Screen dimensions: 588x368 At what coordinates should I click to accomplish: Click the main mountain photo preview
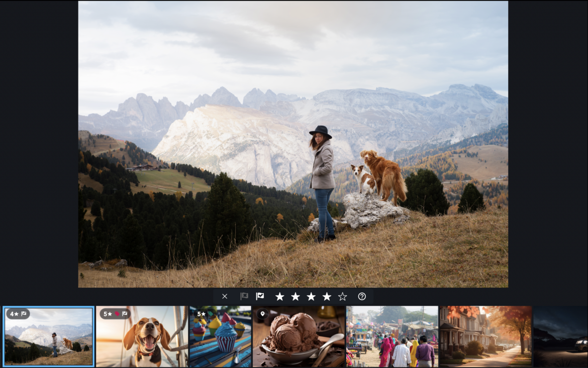293,144
